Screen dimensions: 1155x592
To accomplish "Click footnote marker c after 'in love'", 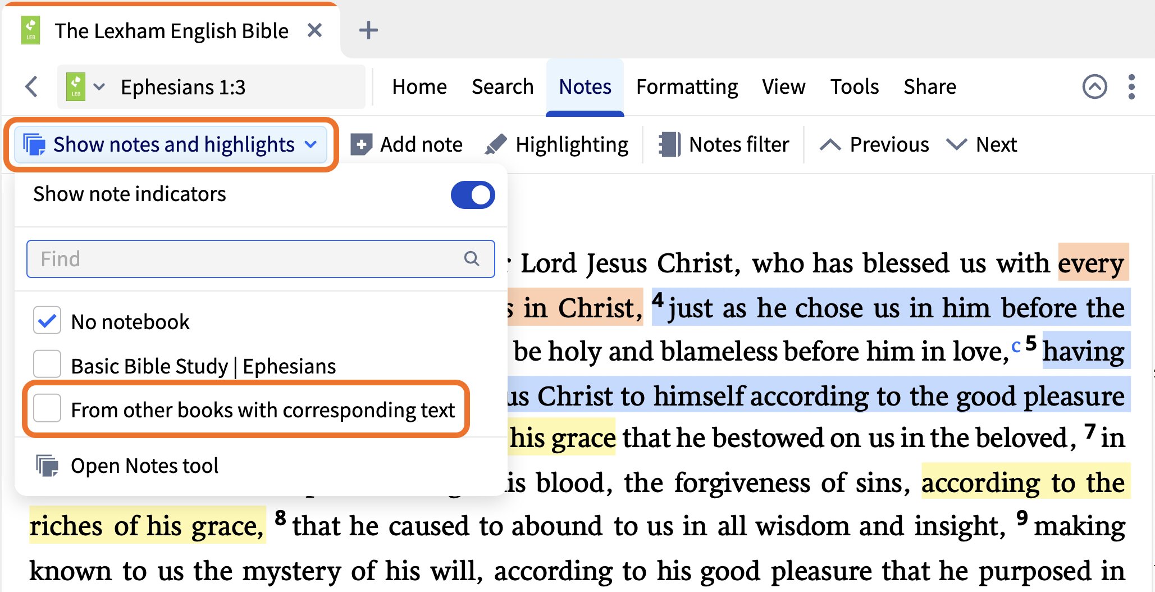I will pos(1016,347).
